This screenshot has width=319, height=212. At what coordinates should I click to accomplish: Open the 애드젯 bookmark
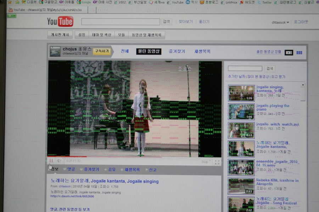click(x=247, y=2)
